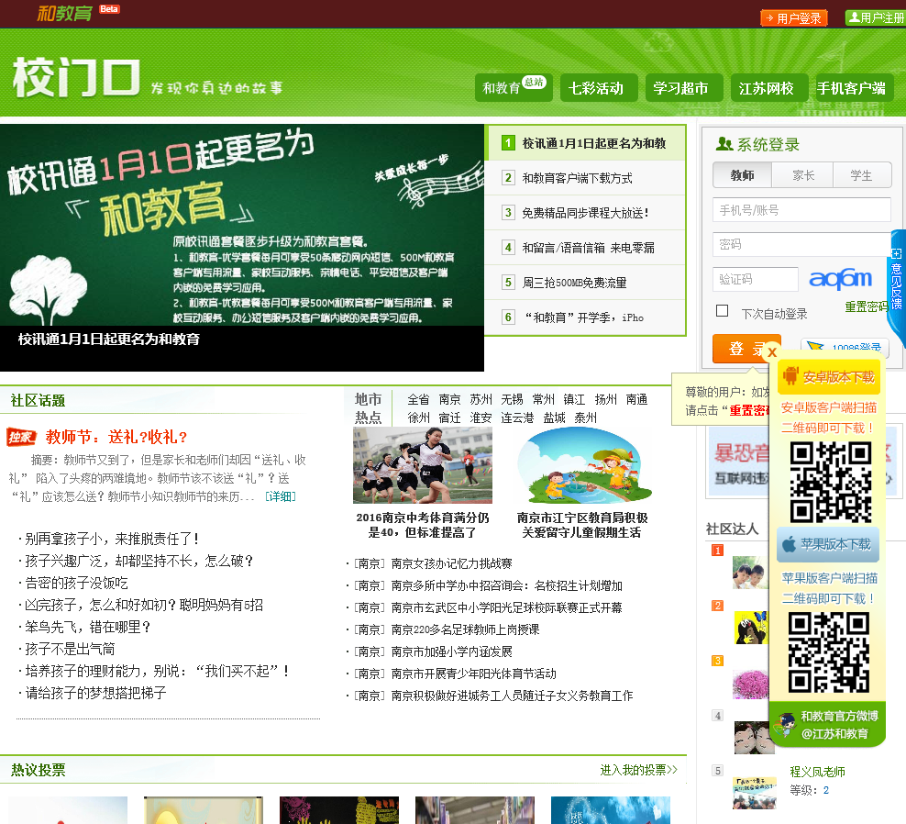The height and width of the screenshot is (824, 906).
Task: Open the 意见反馈 side tab
Action: click(896, 287)
